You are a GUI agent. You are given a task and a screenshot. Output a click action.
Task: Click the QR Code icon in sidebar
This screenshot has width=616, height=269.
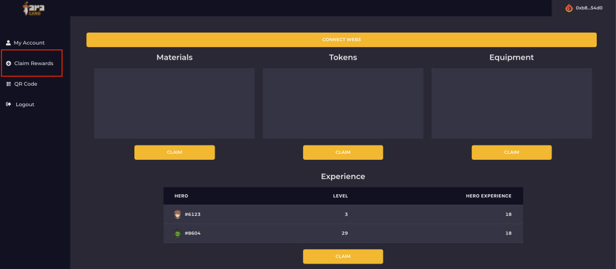8,84
